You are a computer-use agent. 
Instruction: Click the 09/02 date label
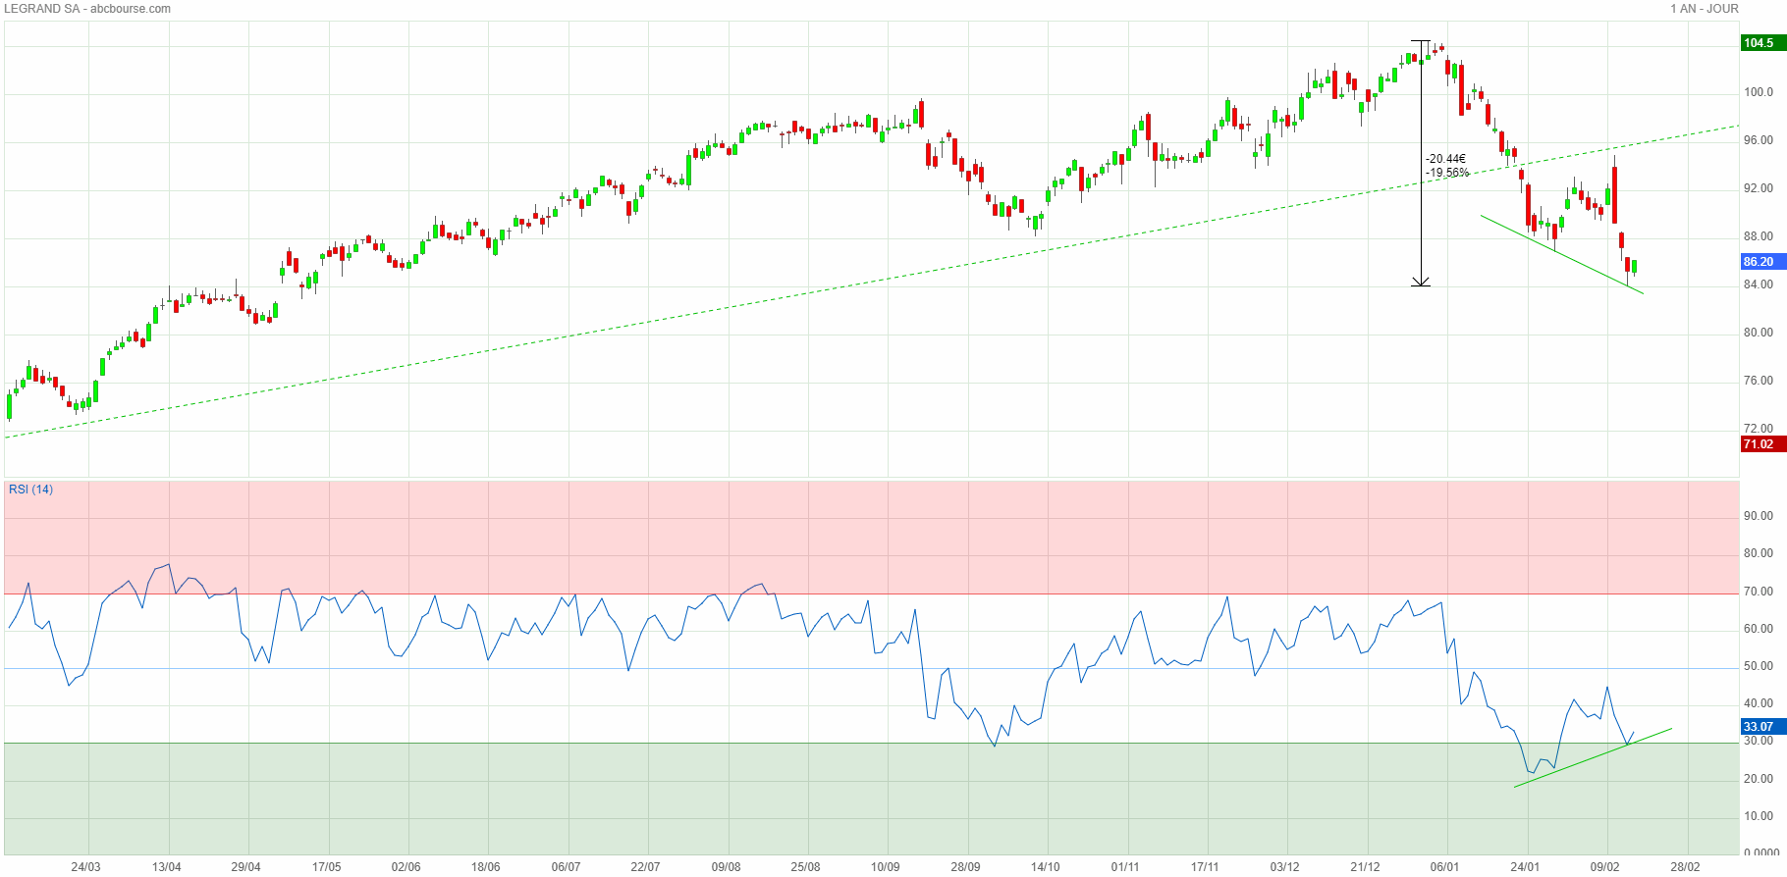[1605, 867]
